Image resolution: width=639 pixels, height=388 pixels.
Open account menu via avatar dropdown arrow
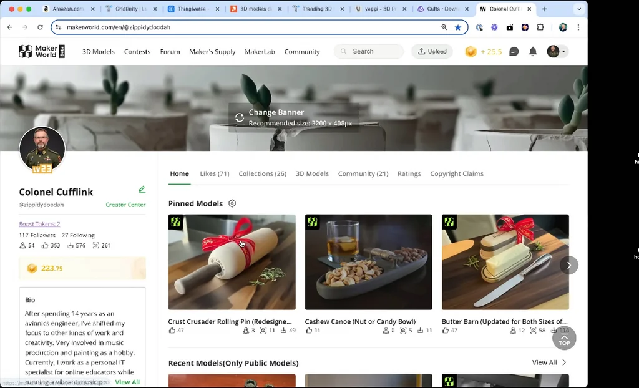(563, 51)
